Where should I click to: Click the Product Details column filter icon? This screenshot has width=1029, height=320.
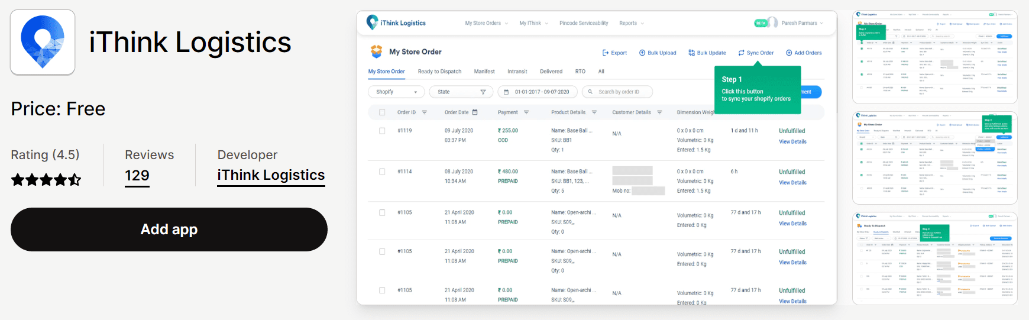pyautogui.click(x=594, y=112)
